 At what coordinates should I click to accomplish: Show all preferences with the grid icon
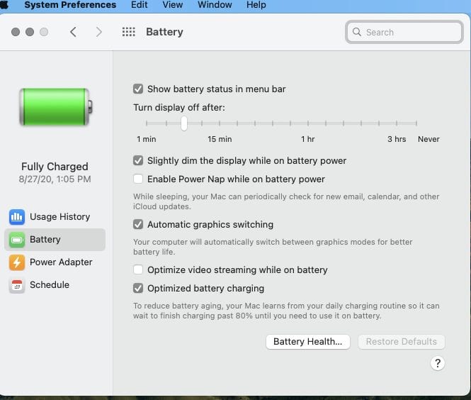click(128, 32)
